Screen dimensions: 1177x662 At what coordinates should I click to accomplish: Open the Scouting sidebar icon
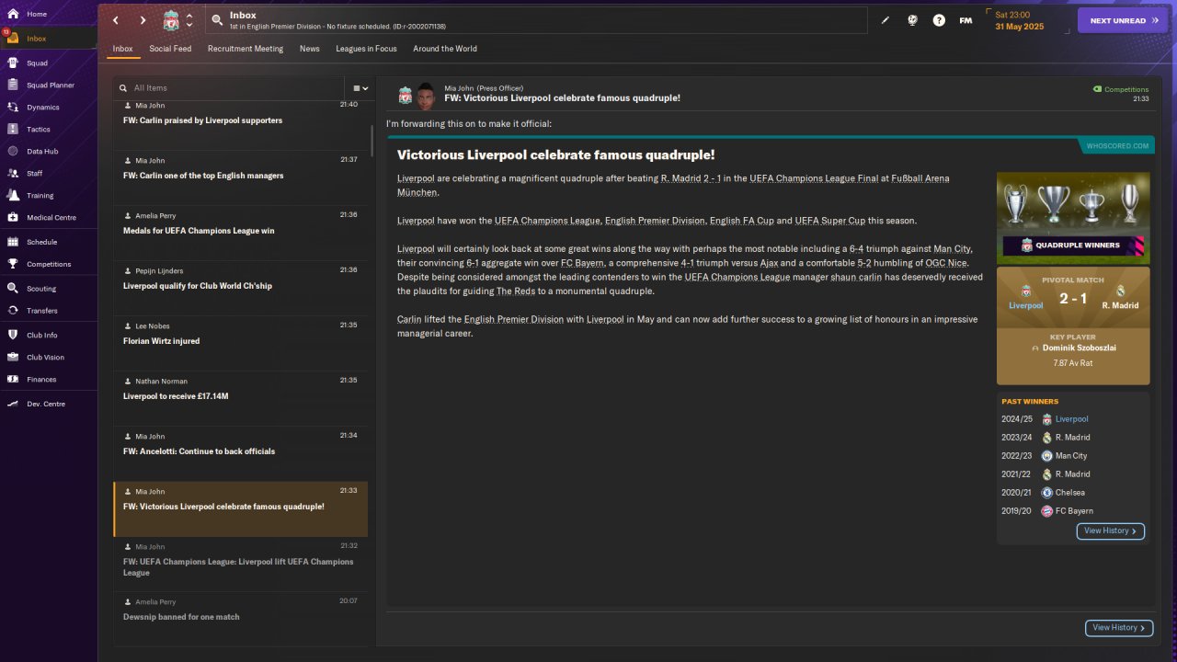click(x=13, y=289)
